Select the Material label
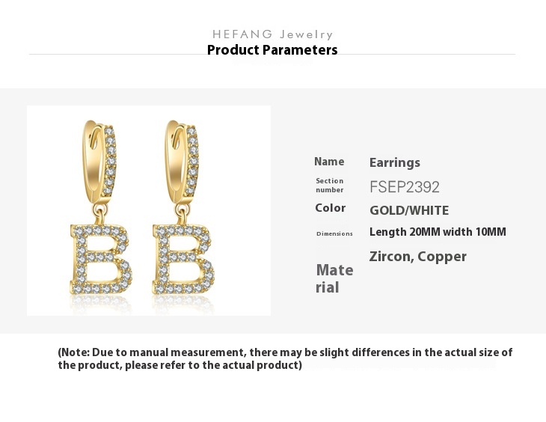Viewport: 546px width, 422px height. (x=334, y=279)
